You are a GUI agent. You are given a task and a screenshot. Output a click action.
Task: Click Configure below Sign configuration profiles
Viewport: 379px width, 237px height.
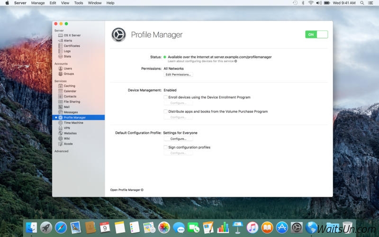179,153
